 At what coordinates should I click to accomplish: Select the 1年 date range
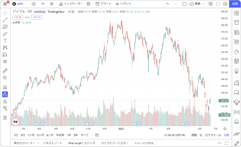pyautogui.click(x=69, y=135)
